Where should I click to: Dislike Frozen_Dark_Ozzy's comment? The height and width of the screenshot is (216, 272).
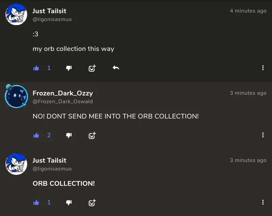coord(69,135)
